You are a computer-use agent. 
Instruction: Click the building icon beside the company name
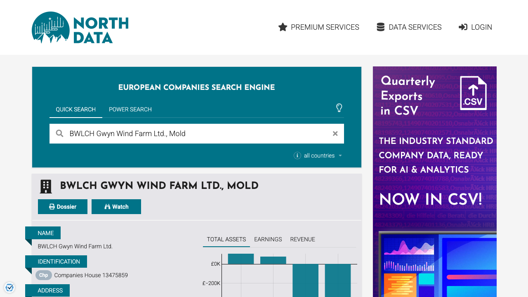click(x=46, y=186)
